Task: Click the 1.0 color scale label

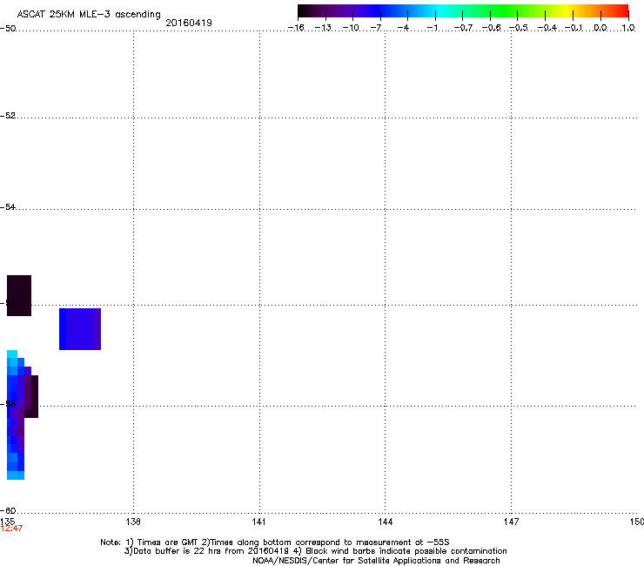Action: pos(628,28)
